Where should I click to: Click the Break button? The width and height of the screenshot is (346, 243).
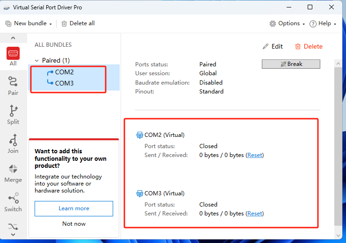[x=291, y=64]
